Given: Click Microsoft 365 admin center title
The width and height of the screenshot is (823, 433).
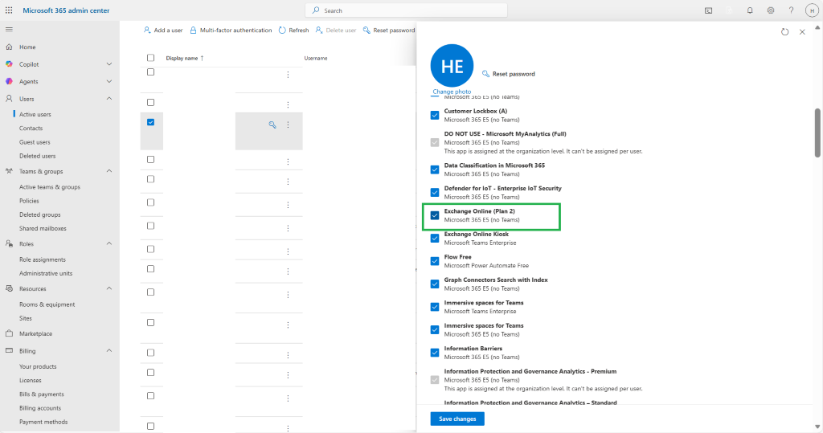Looking at the screenshot, I should point(66,10).
